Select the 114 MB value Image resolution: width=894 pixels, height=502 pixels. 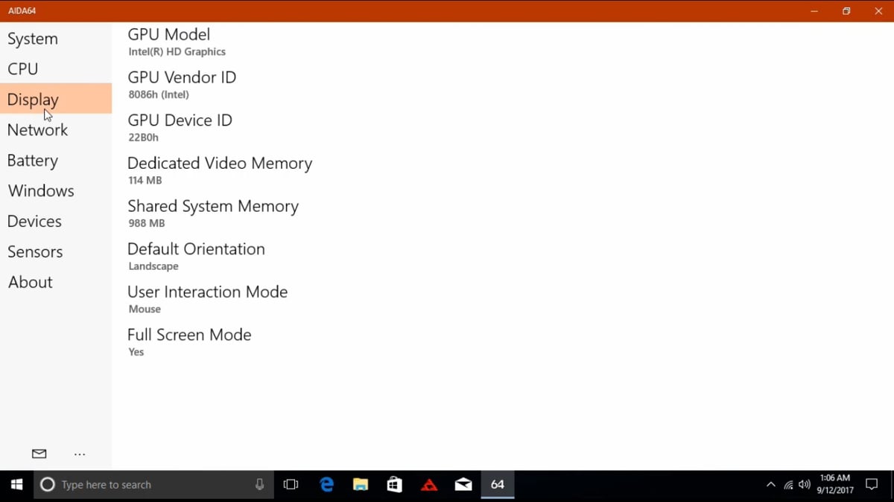click(145, 181)
